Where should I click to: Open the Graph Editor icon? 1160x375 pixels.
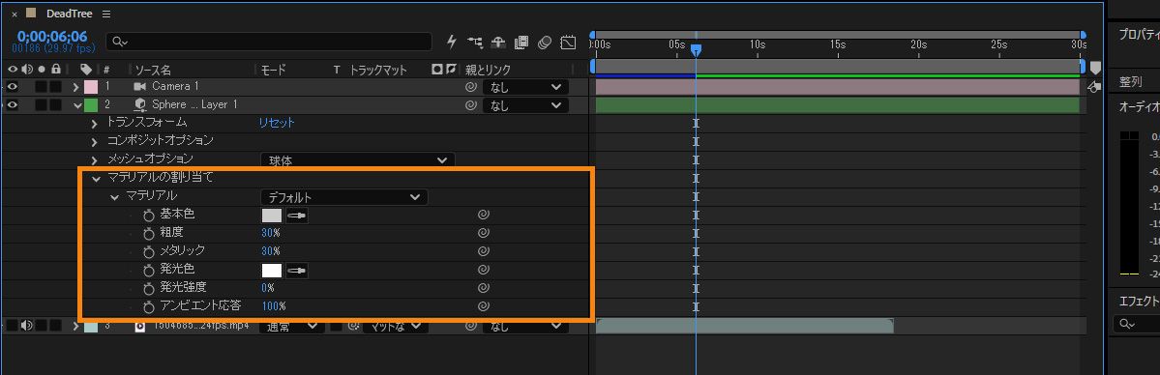[568, 43]
